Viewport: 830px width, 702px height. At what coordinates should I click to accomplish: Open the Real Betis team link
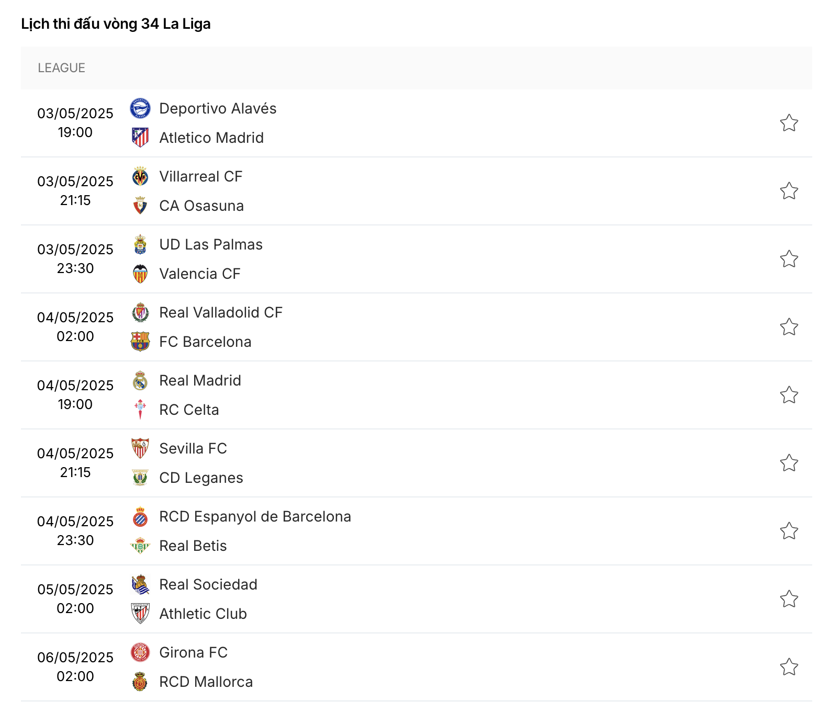point(193,546)
